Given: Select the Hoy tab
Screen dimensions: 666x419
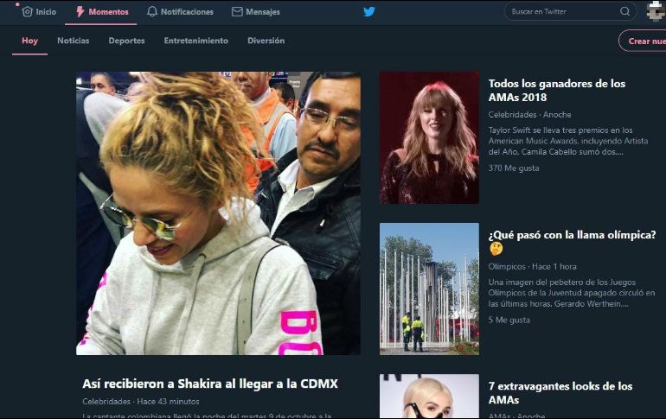Looking at the screenshot, I should click(29, 41).
